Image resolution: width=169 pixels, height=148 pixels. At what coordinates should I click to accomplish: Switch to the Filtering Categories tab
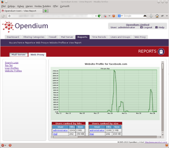[34, 37]
